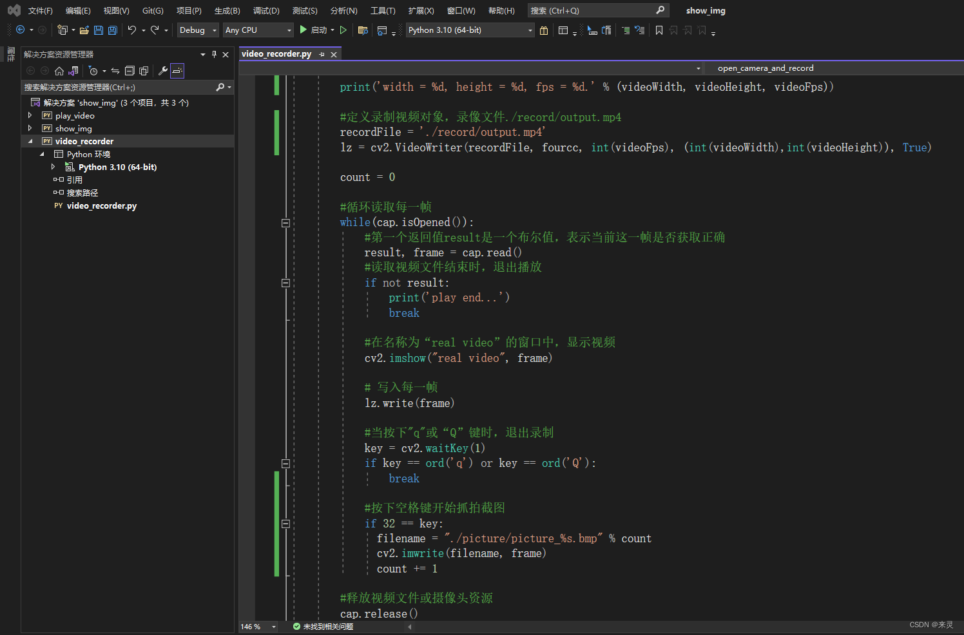Toggle the while loop code fold marker
The image size is (964, 635).
285,223
